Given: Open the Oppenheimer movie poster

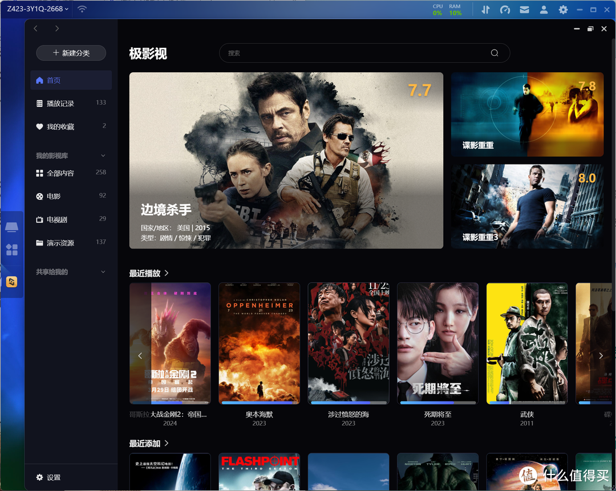Looking at the screenshot, I should tap(259, 343).
